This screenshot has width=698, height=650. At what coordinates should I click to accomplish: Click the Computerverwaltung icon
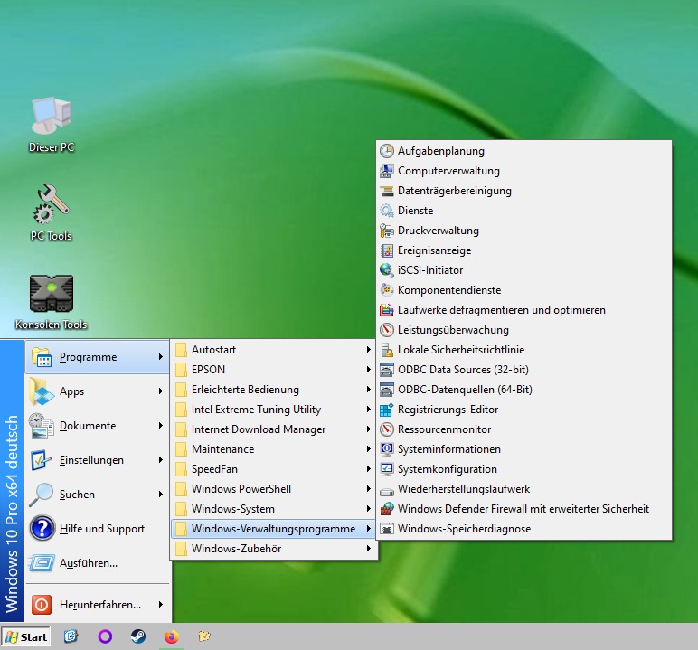pyautogui.click(x=386, y=171)
